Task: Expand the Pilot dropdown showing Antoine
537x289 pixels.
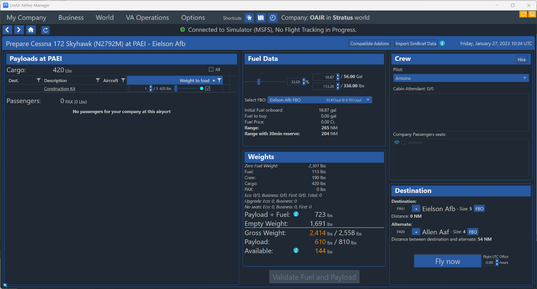Action: tap(461, 78)
